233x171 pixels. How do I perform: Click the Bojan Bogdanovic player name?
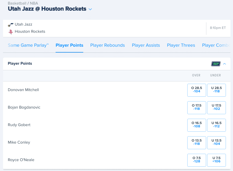point(24,107)
